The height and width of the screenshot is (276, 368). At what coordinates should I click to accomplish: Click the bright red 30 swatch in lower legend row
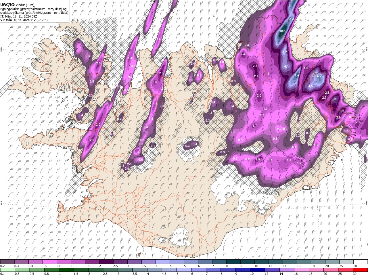point(360,270)
